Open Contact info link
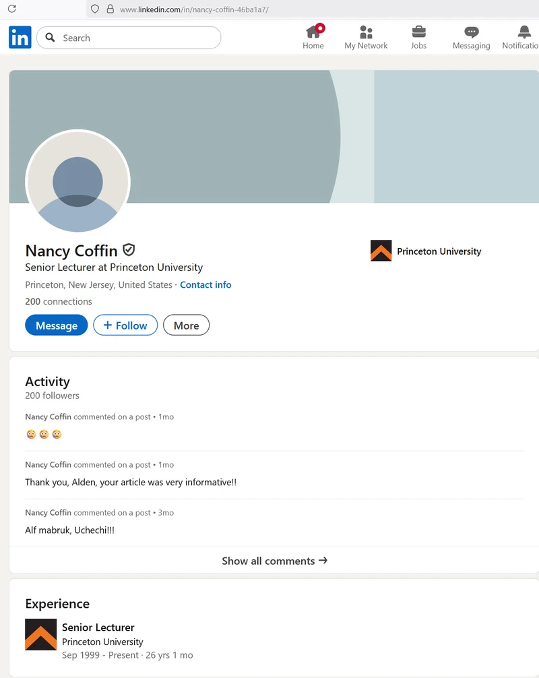The image size is (539, 678). pyautogui.click(x=205, y=284)
